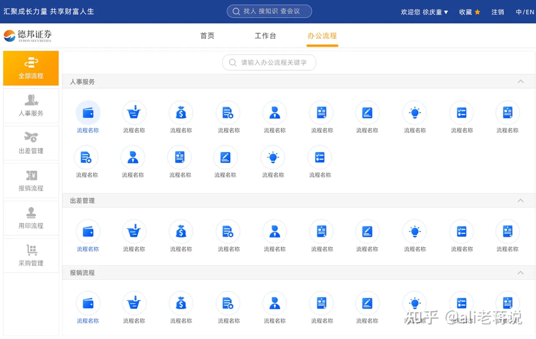
Task: Click the basket icon in 人事服务 section
Action: (134, 113)
